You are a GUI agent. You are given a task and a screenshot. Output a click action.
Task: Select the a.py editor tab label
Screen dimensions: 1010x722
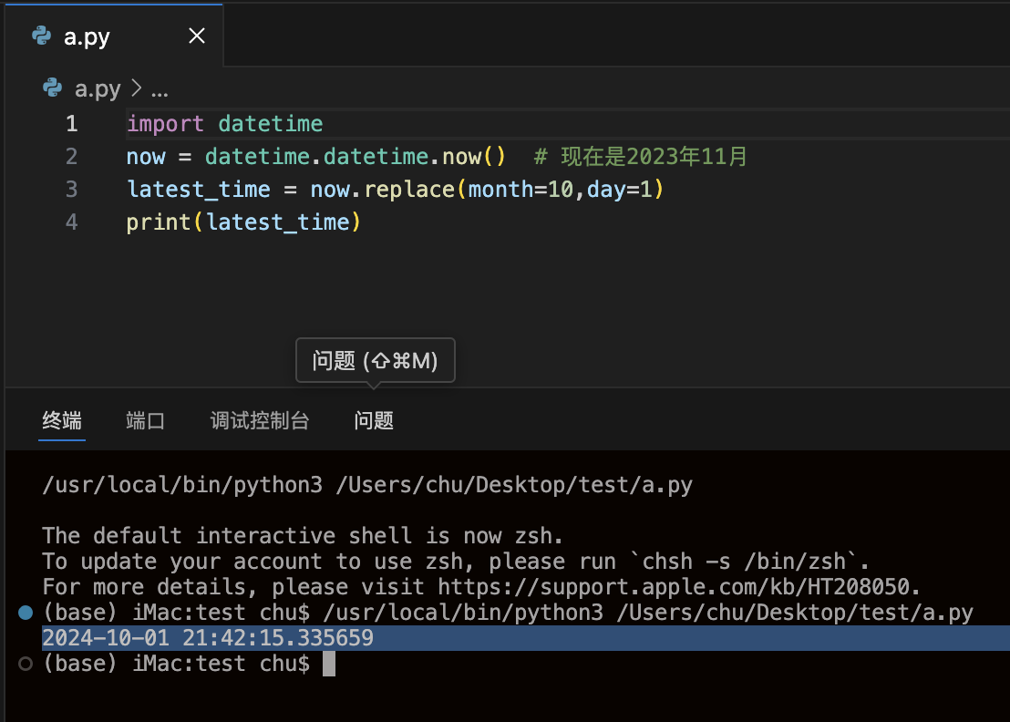88,37
